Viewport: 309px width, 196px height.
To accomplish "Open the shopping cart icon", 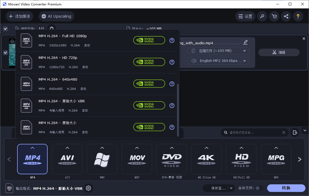I will click(x=274, y=16).
